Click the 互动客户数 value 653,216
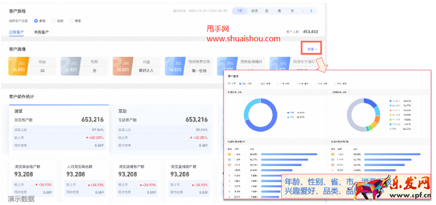 (197, 120)
